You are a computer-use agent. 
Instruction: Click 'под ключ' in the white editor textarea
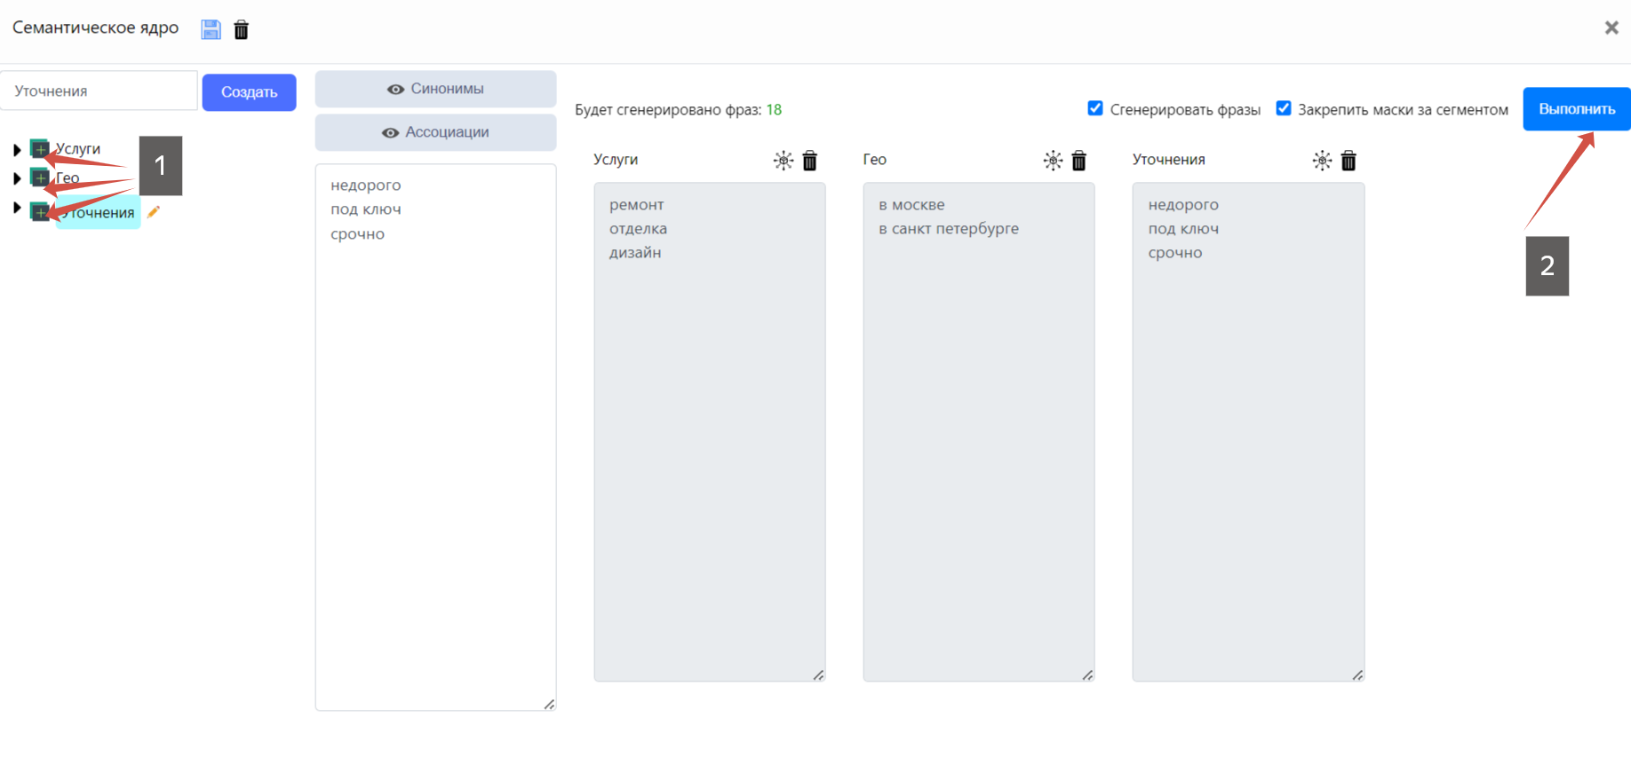(366, 209)
